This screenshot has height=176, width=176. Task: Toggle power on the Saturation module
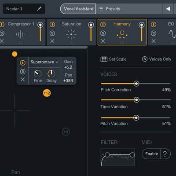(52, 24)
